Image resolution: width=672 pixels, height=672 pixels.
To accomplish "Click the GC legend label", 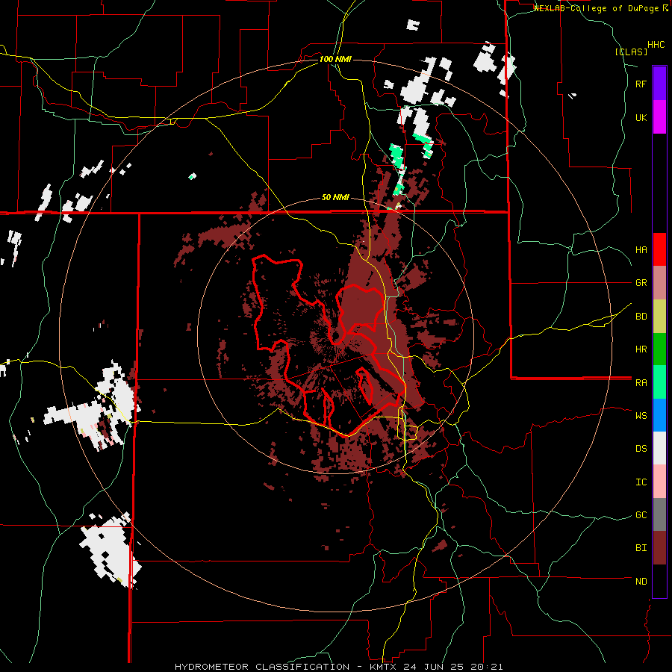I will point(641,515).
